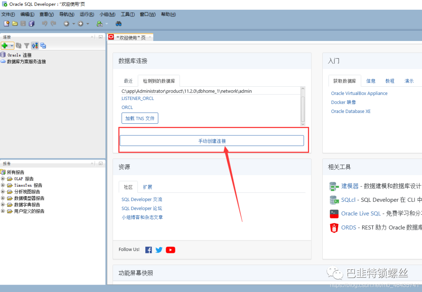The image size is (422, 292).
Task: Open the 查看(V) menu
Action: (x=46, y=14)
